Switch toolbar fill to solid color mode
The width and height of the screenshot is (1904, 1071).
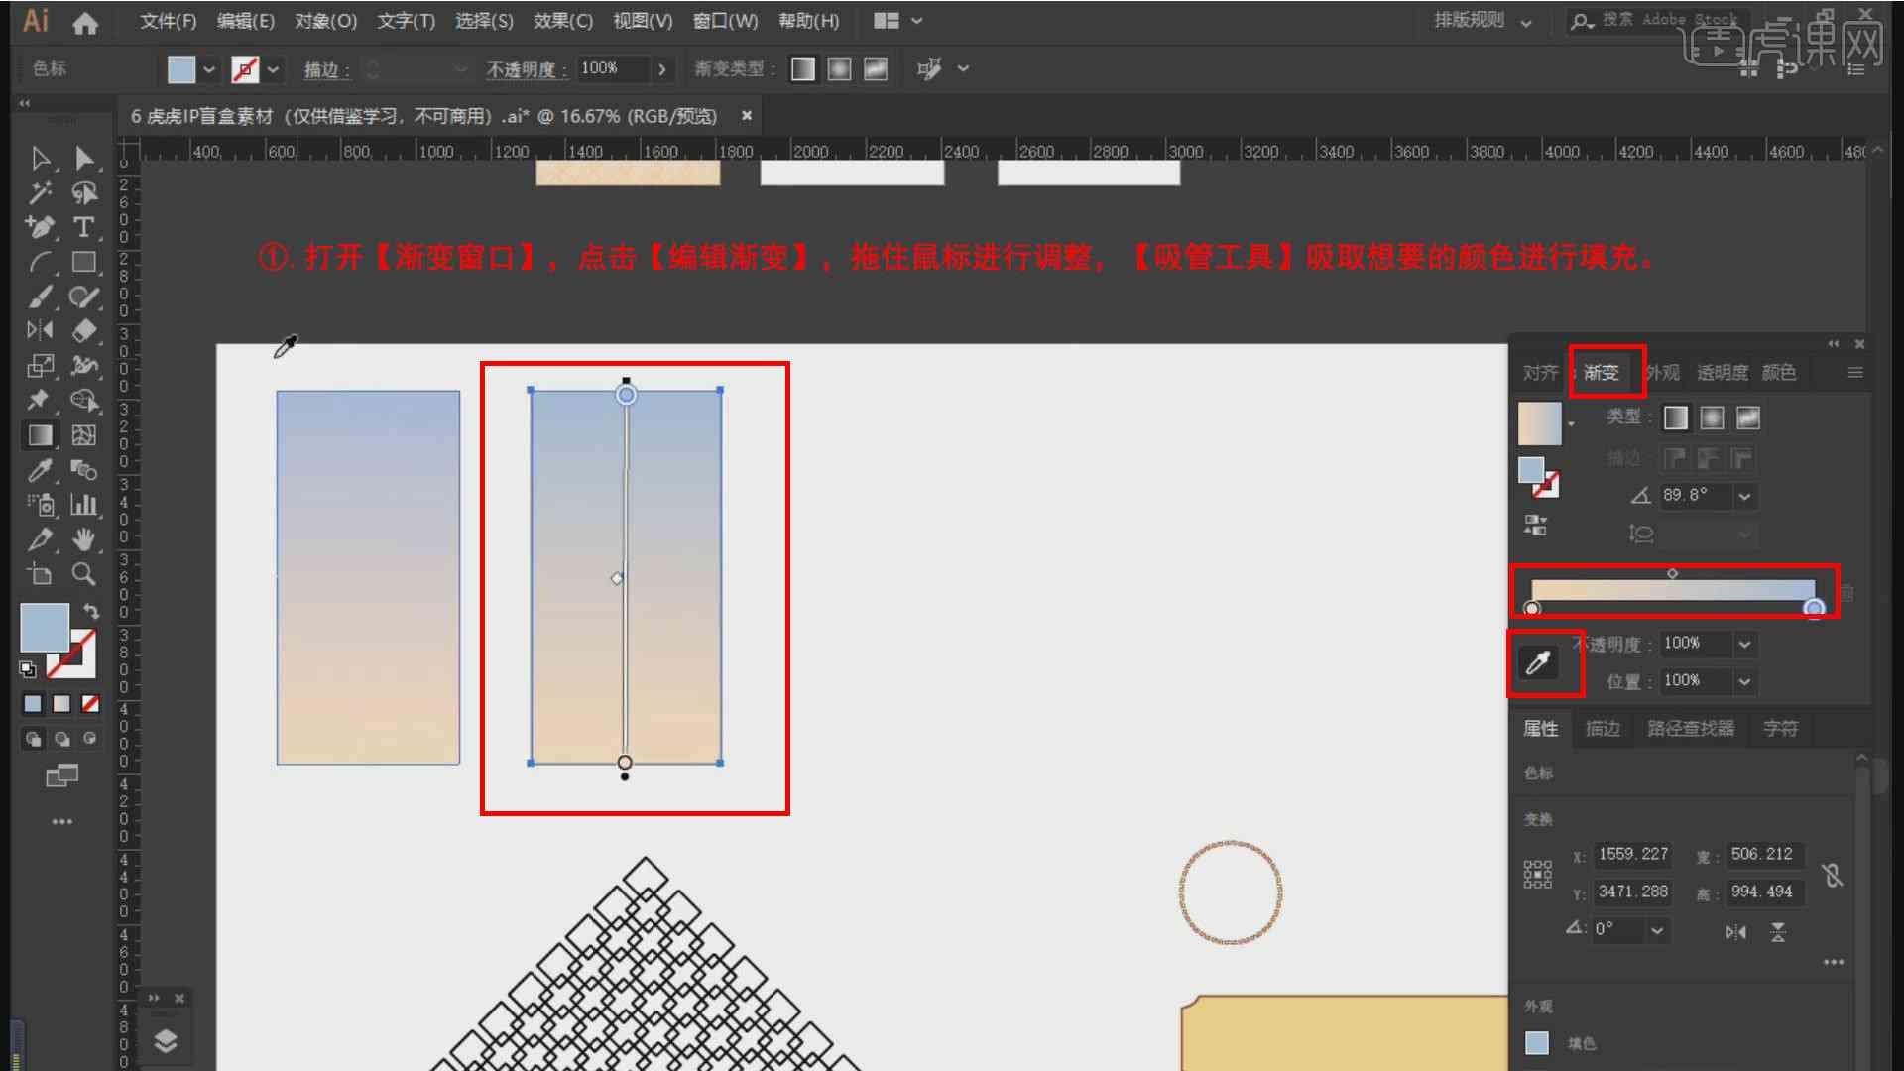click(33, 704)
